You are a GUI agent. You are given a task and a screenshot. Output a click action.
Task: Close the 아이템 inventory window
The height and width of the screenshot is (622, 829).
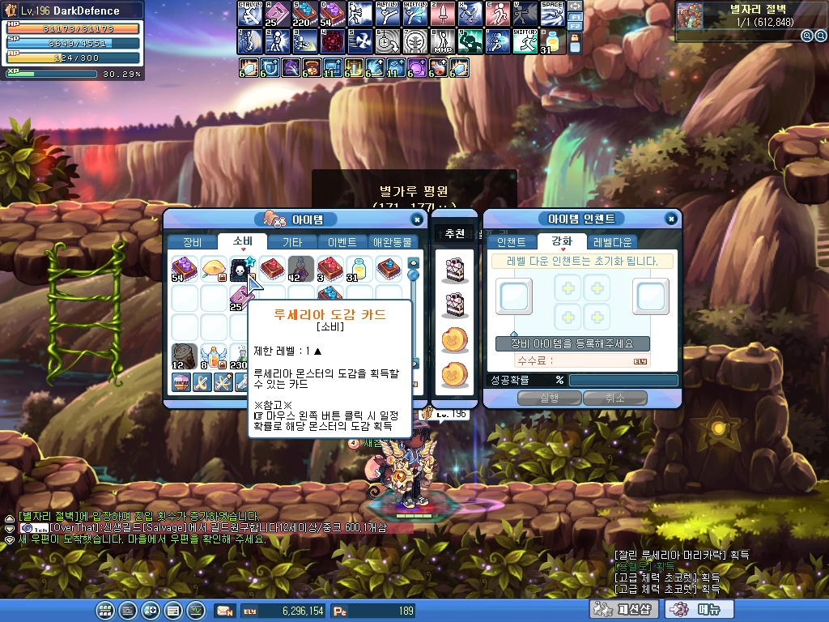click(417, 219)
